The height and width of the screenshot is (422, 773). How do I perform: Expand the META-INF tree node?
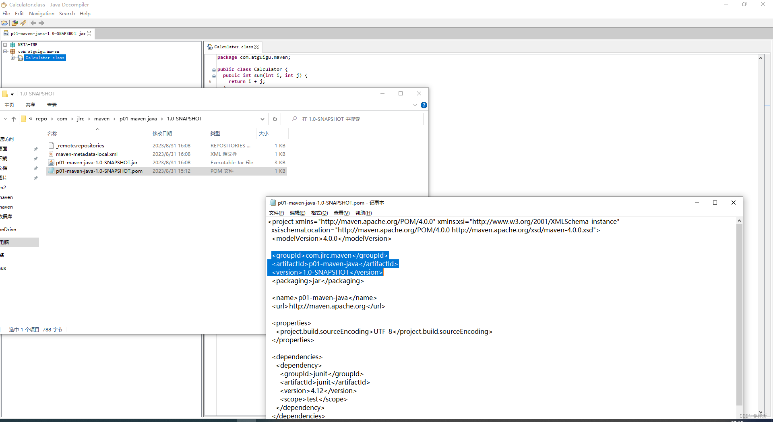5,45
